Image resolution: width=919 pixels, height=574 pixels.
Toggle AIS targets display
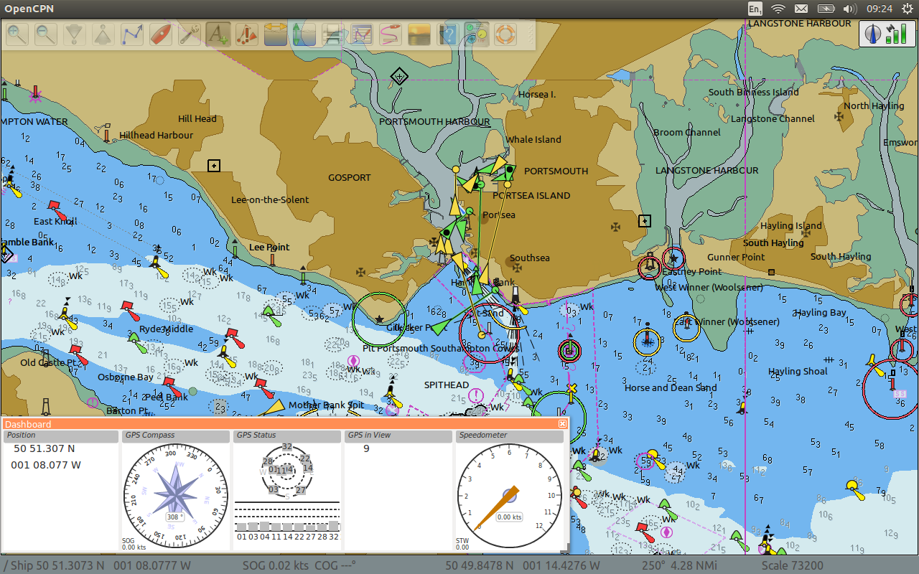pos(247,34)
